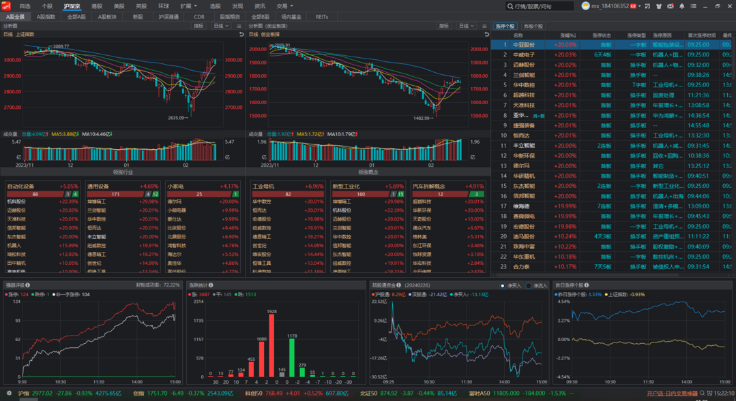Click 指标 button in 上证指数 panel
Viewport: 736px width, 401px height.
pyautogui.click(x=198, y=27)
